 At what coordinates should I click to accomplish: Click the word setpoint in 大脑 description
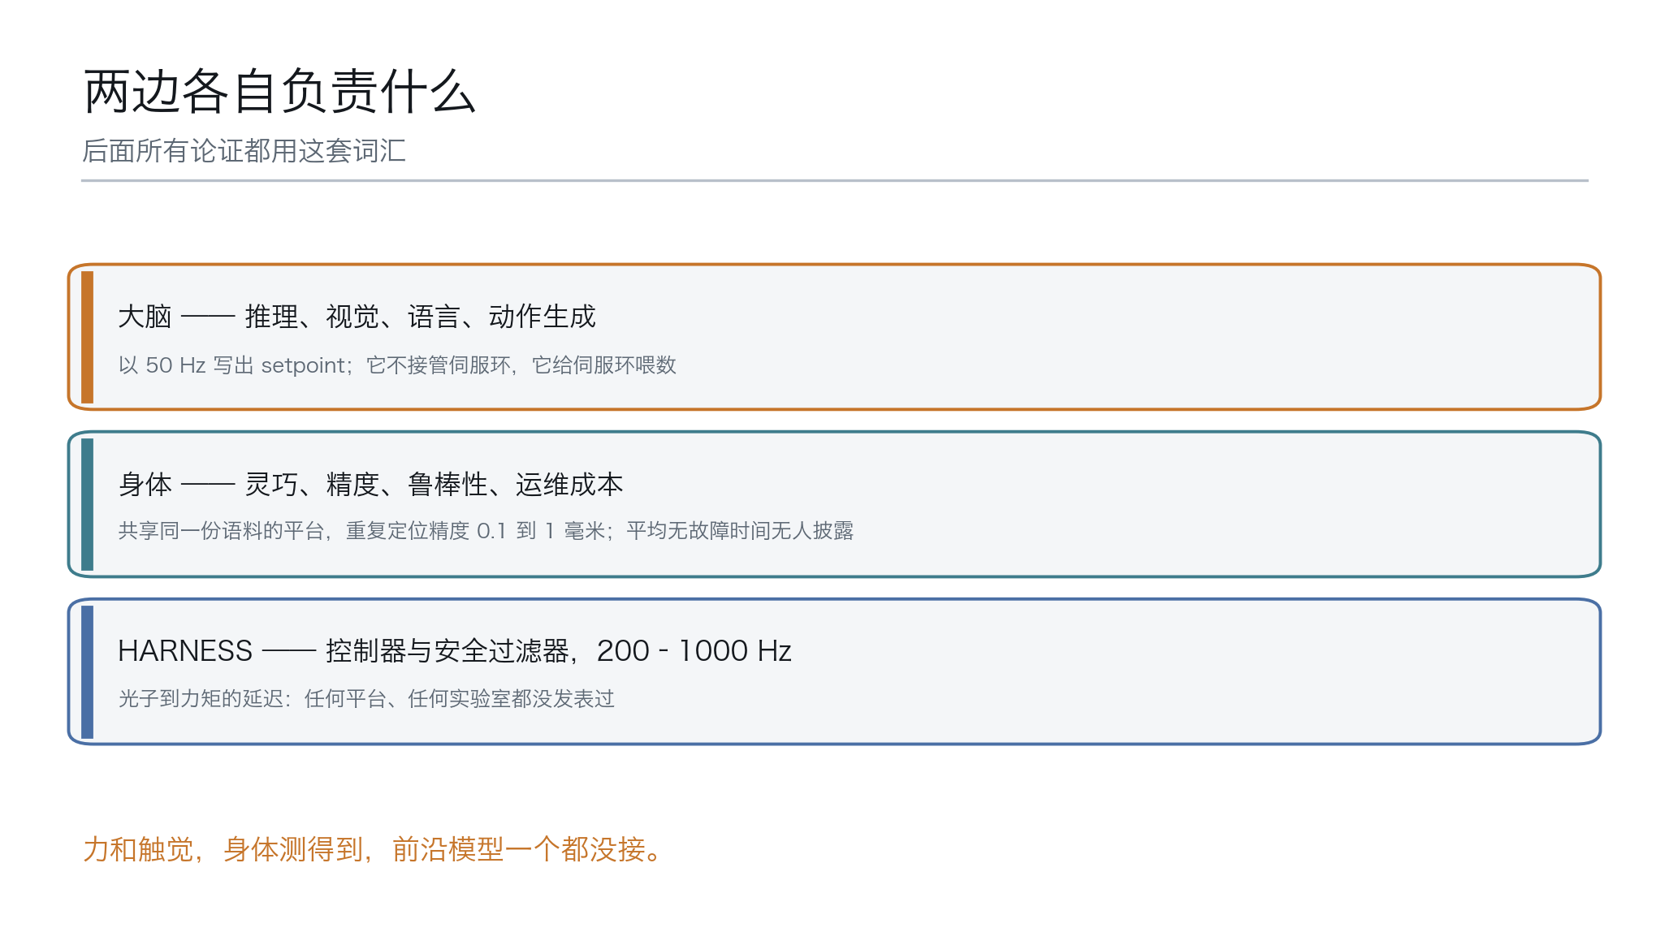coord(303,366)
